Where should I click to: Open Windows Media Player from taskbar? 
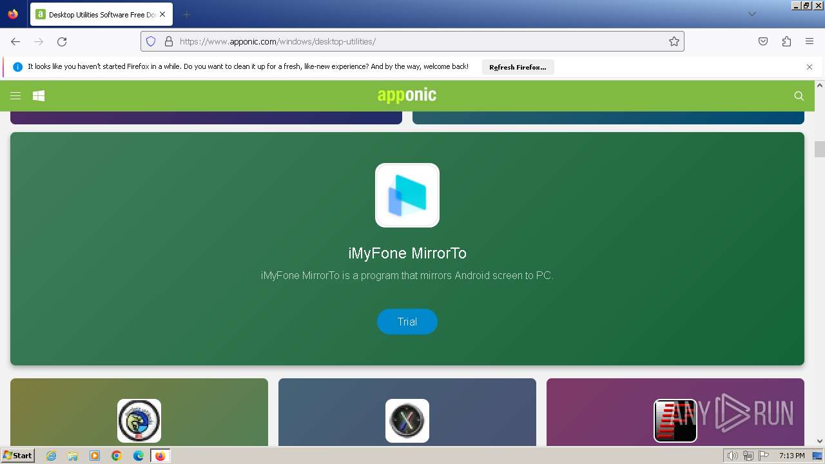(95, 456)
